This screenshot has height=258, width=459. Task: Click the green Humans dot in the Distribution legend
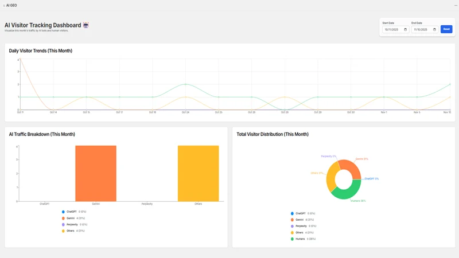pos(292,239)
